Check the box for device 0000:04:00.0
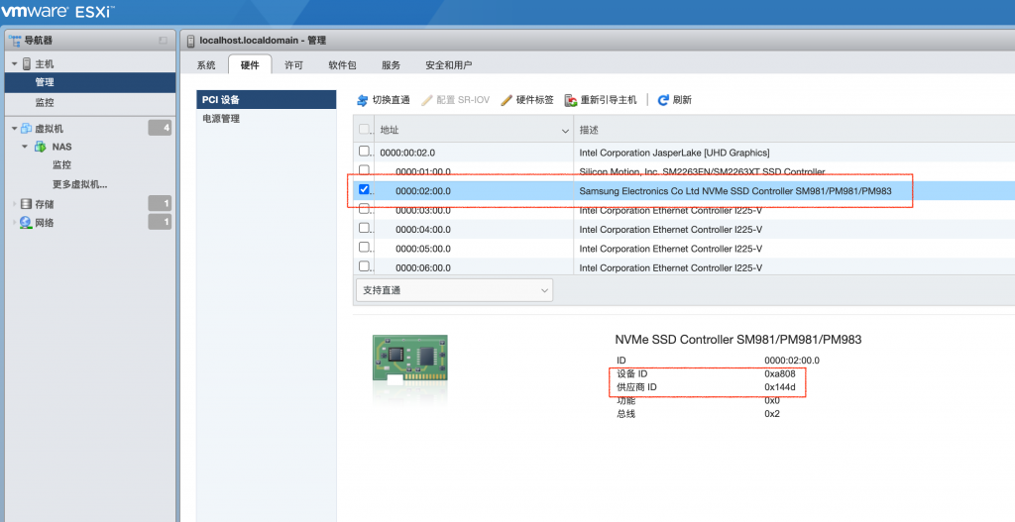Viewport: 1015px width, 522px height. pyautogui.click(x=365, y=228)
